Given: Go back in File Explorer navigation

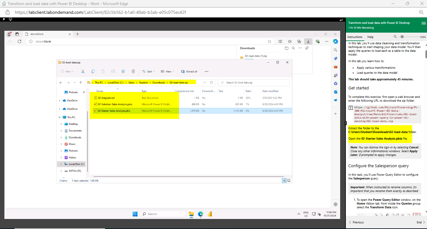Looking at the screenshot, I should click(61, 83).
